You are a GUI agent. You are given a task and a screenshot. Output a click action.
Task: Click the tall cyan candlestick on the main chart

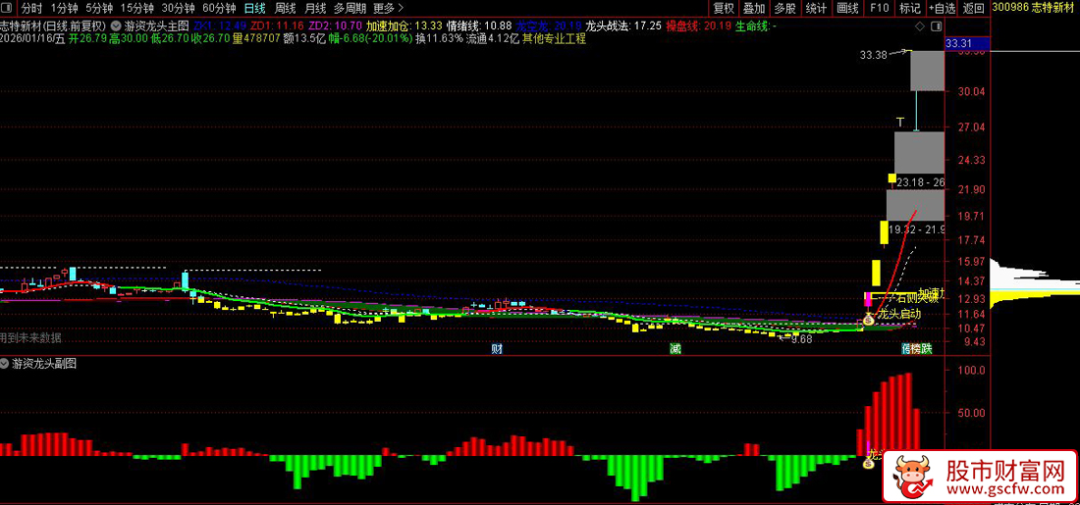[185, 282]
